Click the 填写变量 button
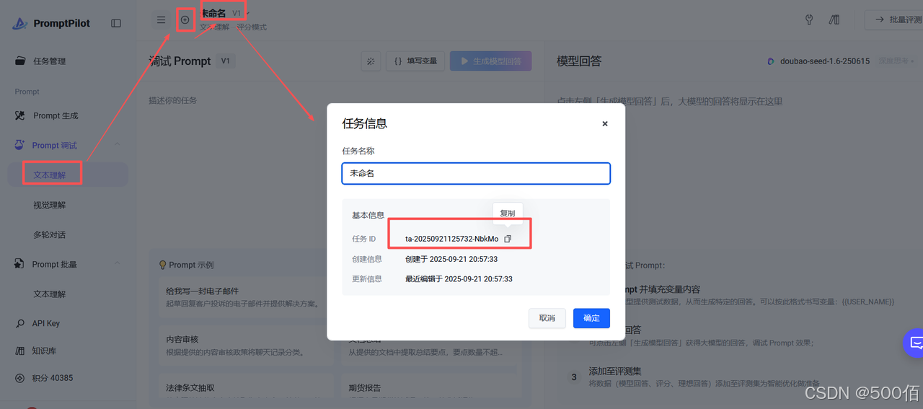The width and height of the screenshot is (923, 409). pos(415,61)
